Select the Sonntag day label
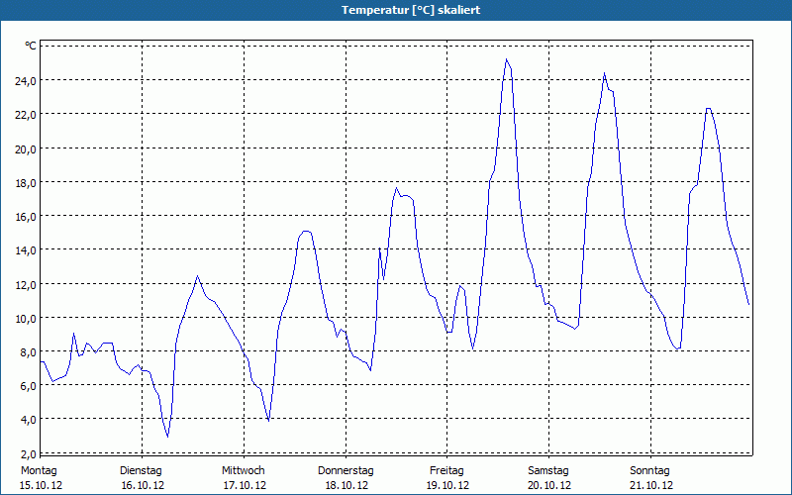The width and height of the screenshot is (792, 495). pos(649,470)
